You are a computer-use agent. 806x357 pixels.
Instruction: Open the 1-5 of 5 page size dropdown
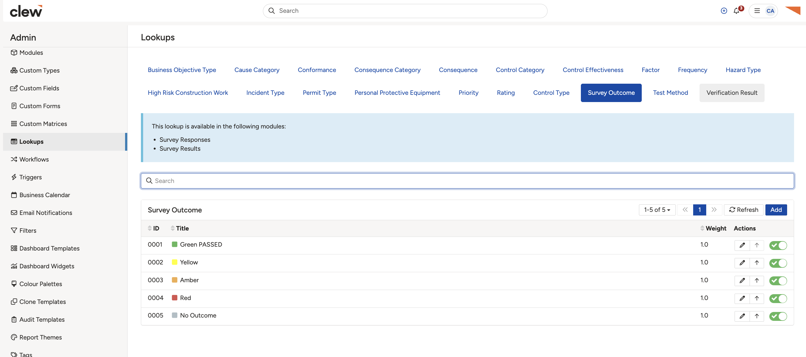657,210
